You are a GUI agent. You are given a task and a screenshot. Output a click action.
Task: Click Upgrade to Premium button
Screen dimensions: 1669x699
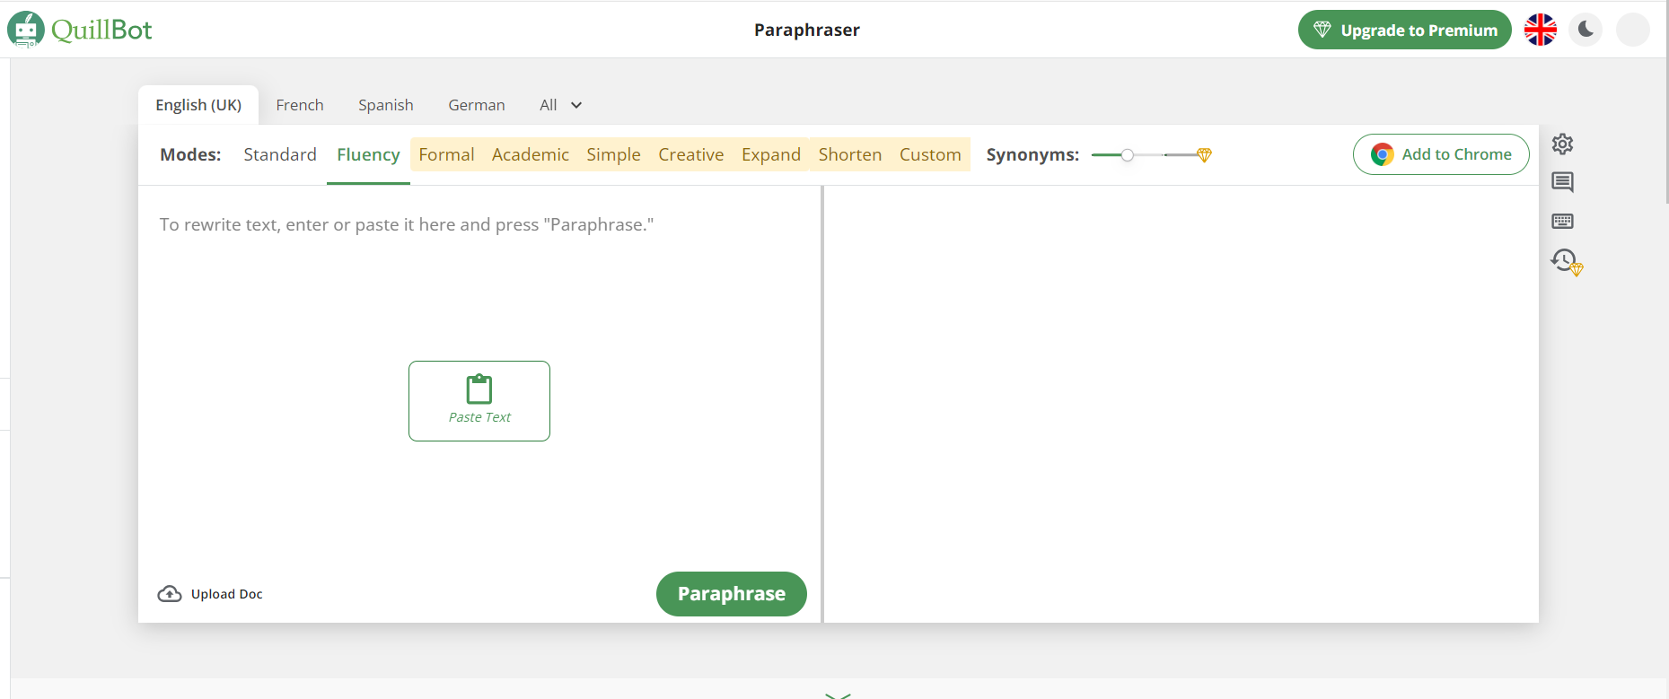point(1405,30)
